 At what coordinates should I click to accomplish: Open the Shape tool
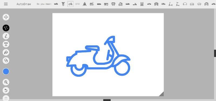[x=6, y=60]
